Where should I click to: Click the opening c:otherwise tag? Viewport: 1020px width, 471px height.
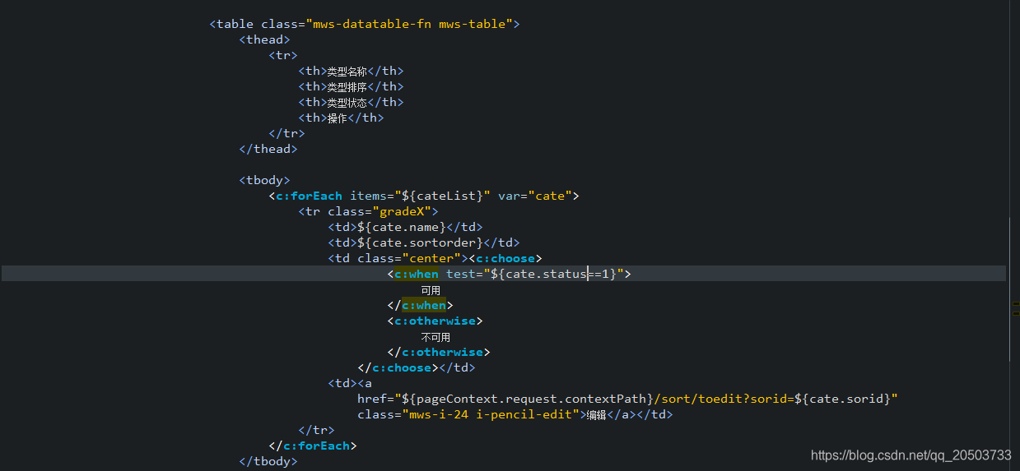click(435, 321)
